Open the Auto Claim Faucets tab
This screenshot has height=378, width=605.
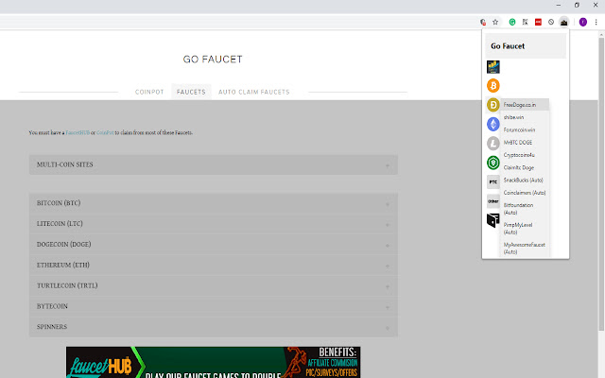click(x=253, y=92)
